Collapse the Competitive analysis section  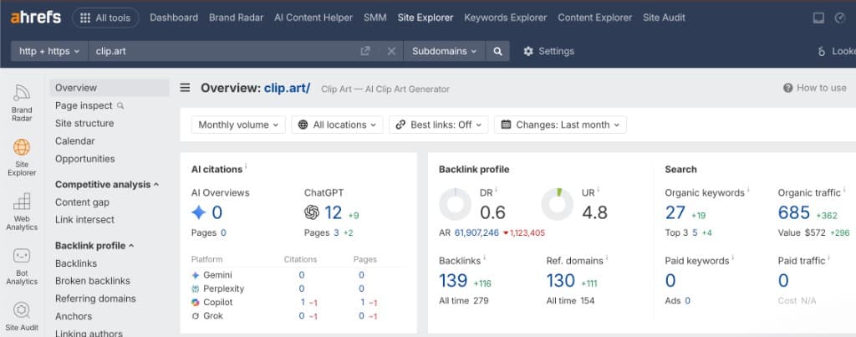point(107,185)
